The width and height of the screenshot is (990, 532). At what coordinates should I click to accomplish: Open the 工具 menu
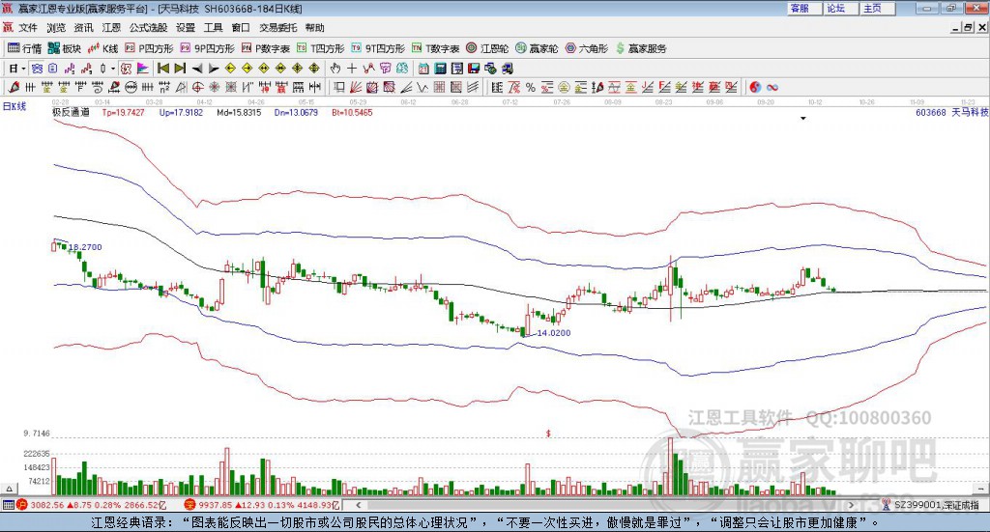(214, 28)
